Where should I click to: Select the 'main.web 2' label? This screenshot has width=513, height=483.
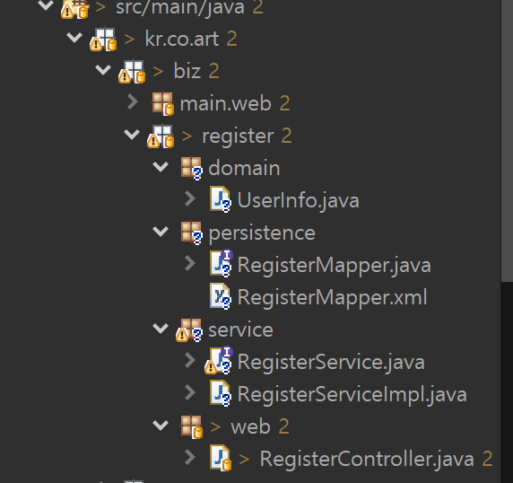[235, 103]
